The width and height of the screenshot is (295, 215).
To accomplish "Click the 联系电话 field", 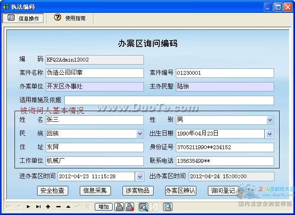I will tap(225, 161).
